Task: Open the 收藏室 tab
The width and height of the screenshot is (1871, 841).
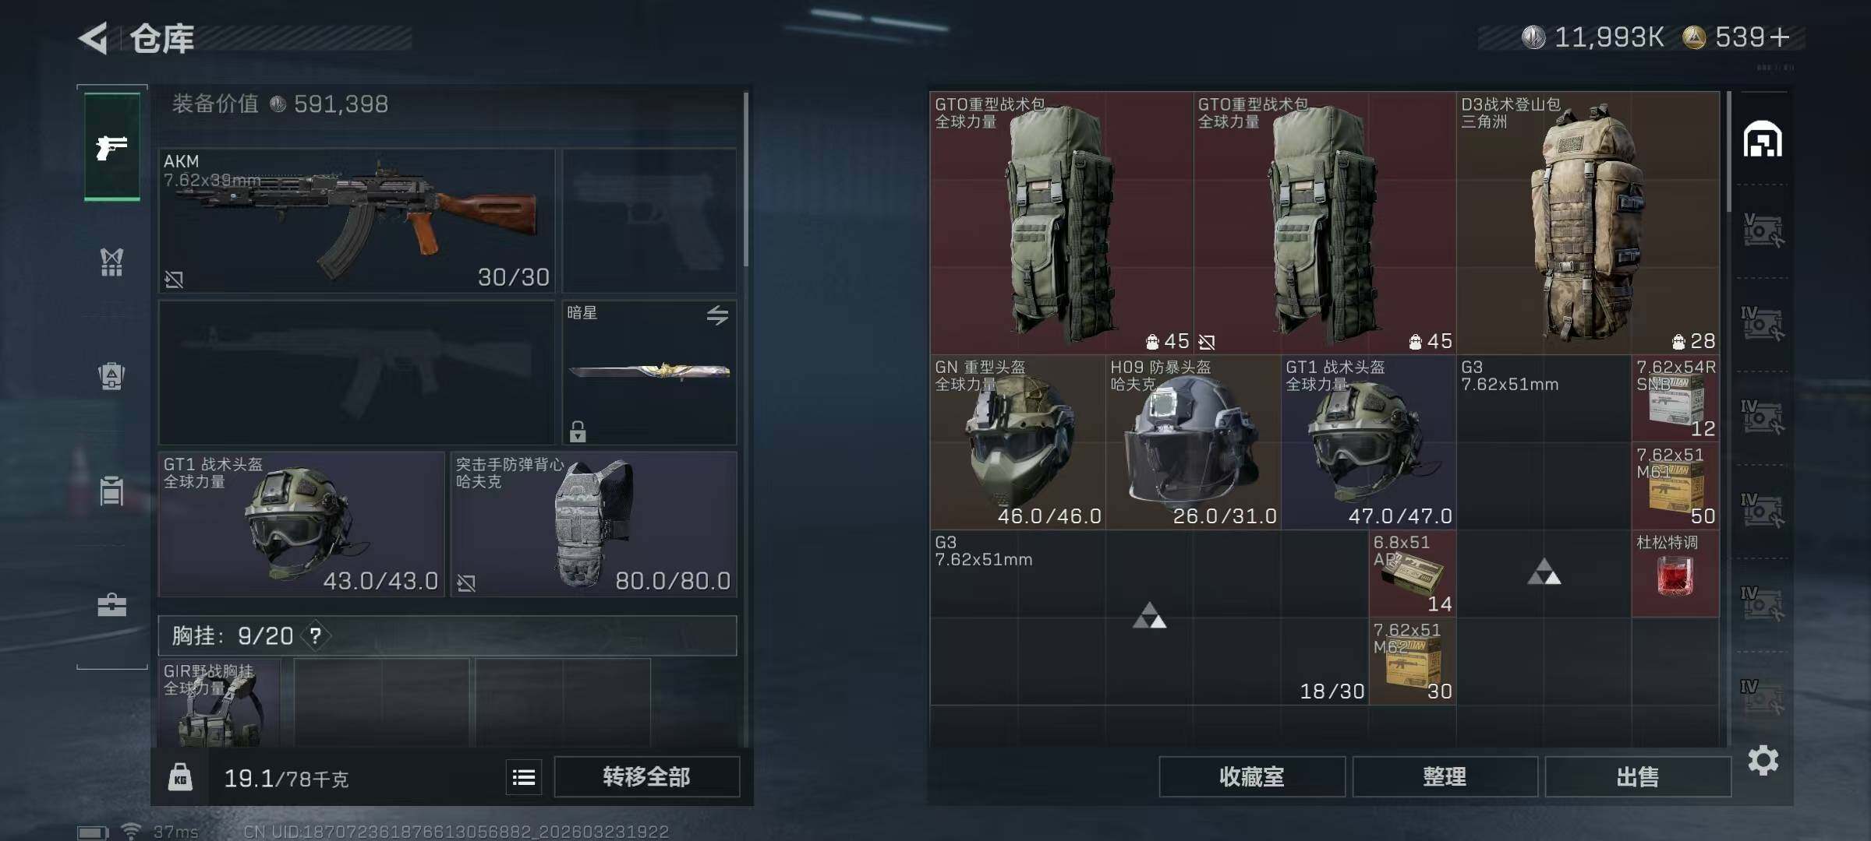Action: [x=1252, y=776]
